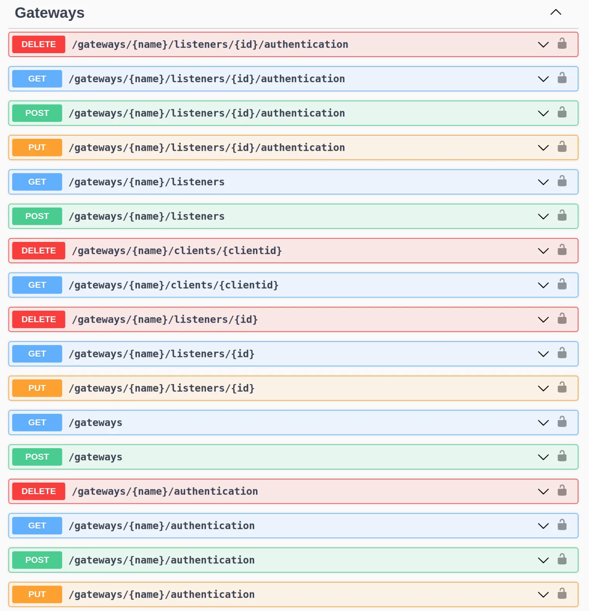Click the POST badge for /gateways
Screen dimensions: 589x611
(37, 457)
